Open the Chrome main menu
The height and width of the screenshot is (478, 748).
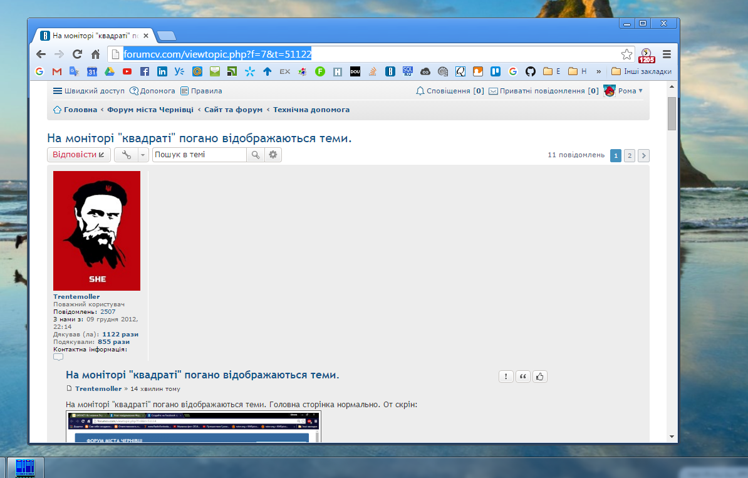click(x=667, y=55)
